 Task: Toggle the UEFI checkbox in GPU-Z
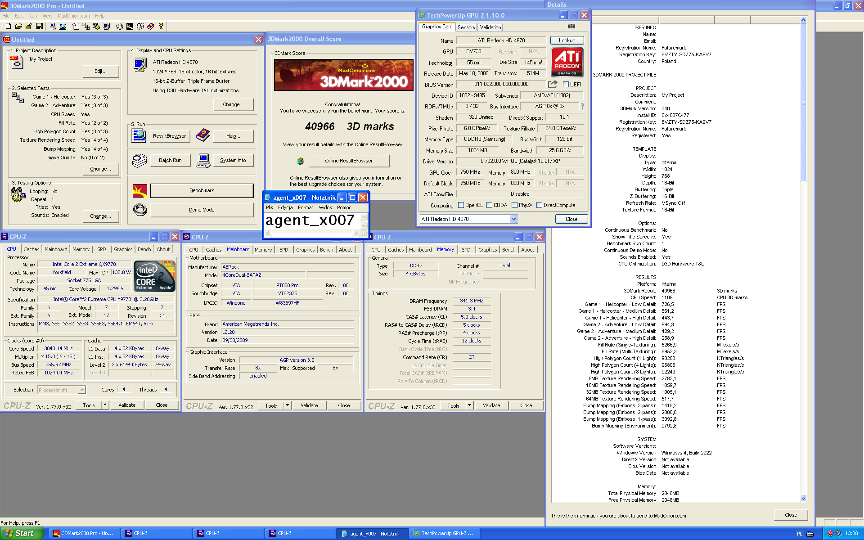[566, 84]
